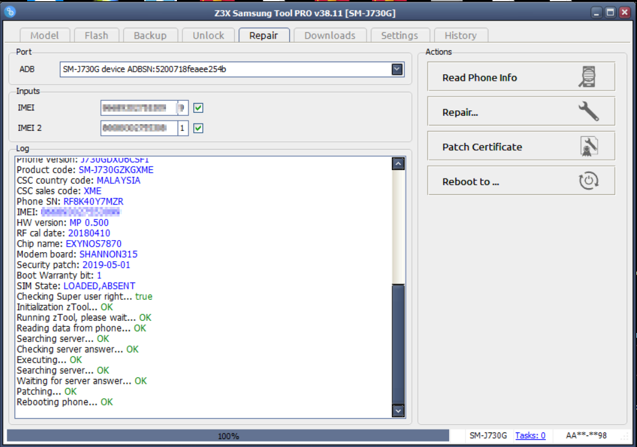Click modem board SHANNON315 in log

tap(109, 254)
